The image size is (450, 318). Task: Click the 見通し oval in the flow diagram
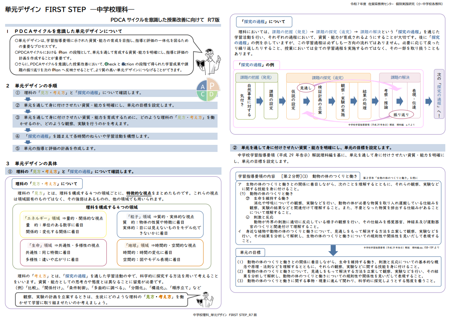(x=306, y=88)
